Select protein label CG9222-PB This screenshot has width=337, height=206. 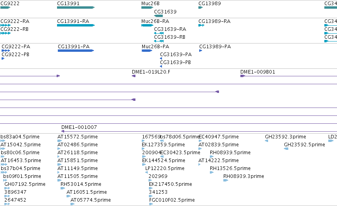coord(15,55)
